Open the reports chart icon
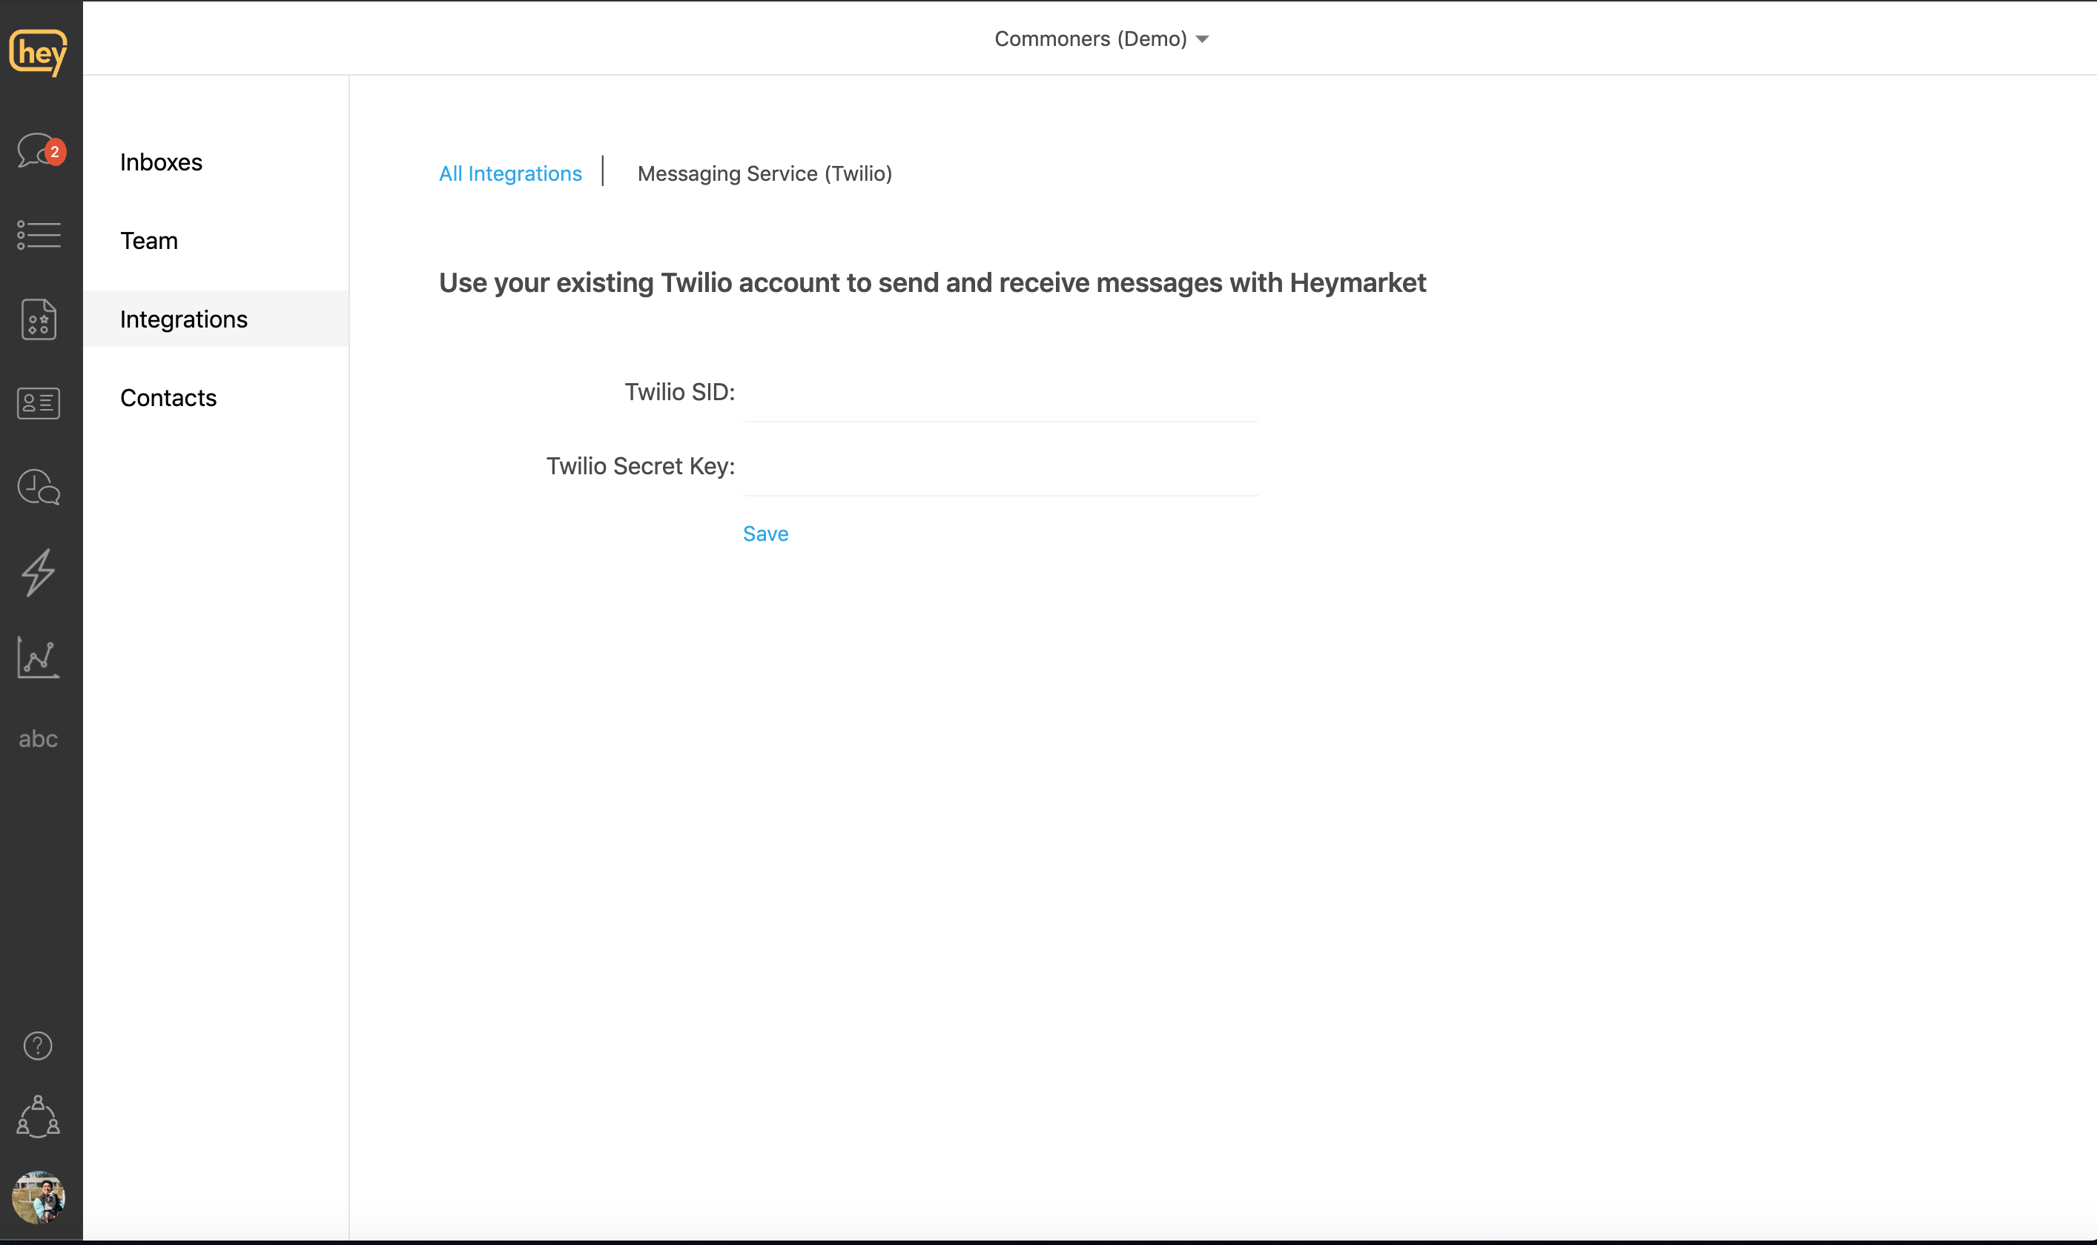The image size is (2097, 1245). (x=38, y=657)
